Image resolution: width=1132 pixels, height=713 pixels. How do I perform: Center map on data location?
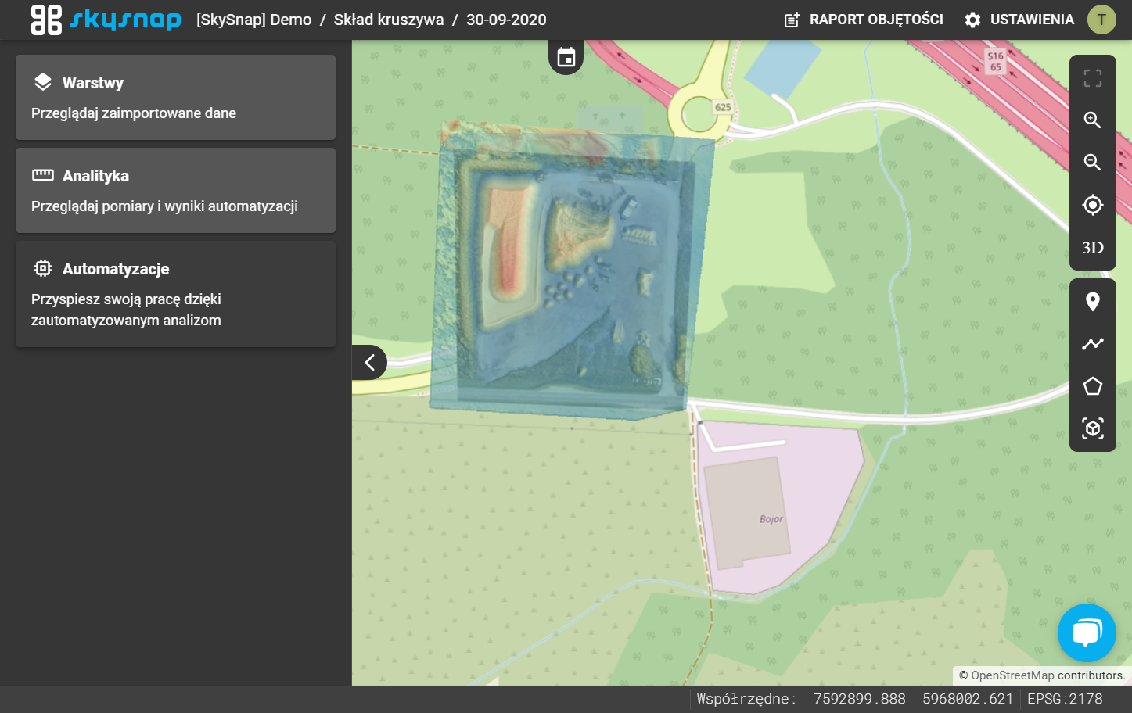(x=1093, y=205)
